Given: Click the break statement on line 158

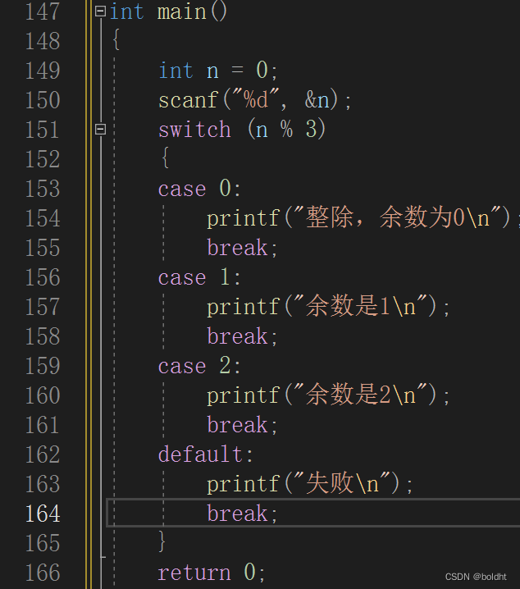Looking at the screenshot, I should (242, 336).
